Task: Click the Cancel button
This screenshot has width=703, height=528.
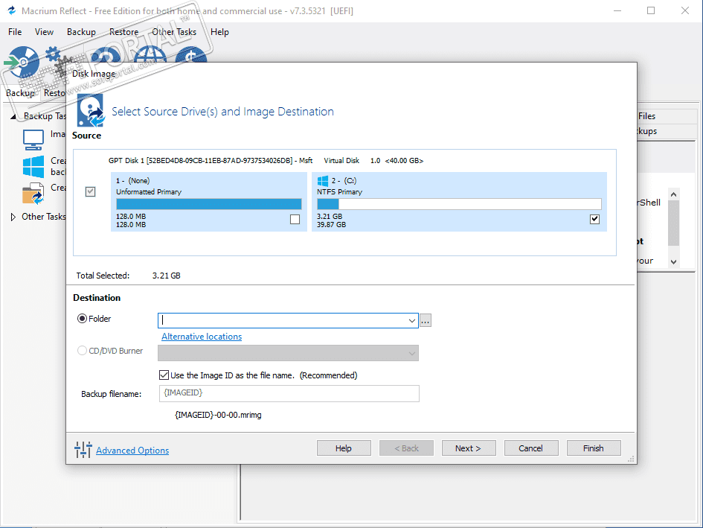Action: (531, 448)
